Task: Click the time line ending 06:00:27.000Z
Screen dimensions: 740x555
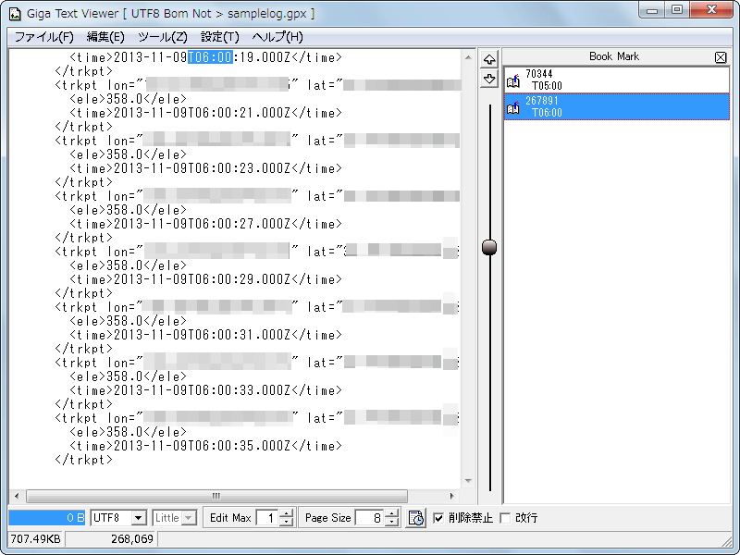Action: [205, 224]
